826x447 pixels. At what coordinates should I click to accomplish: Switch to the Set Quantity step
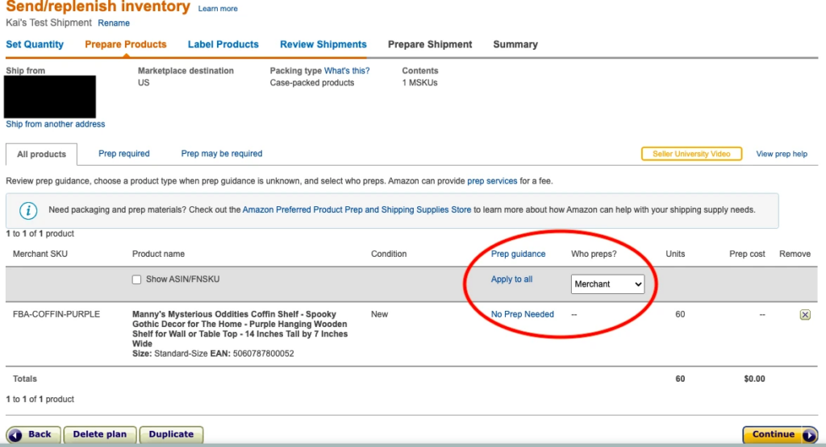(35, 44)
